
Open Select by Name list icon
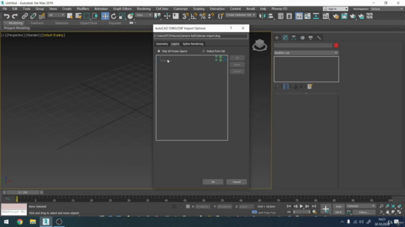(78, 16)
